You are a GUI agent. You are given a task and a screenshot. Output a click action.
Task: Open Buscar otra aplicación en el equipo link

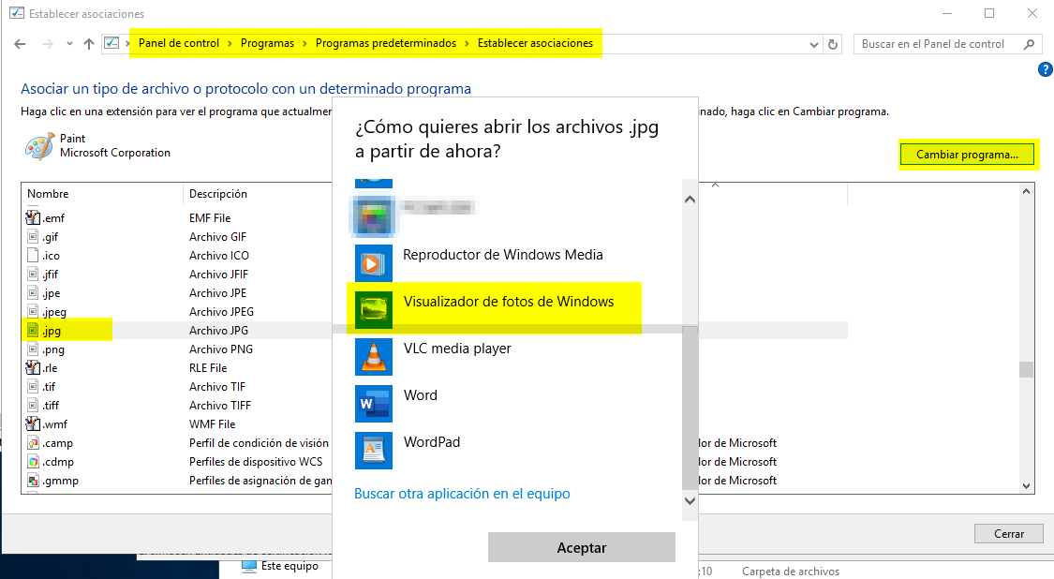462,494
